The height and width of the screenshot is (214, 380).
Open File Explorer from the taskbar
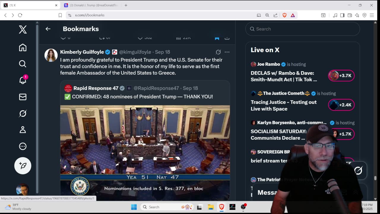point(210,207)
